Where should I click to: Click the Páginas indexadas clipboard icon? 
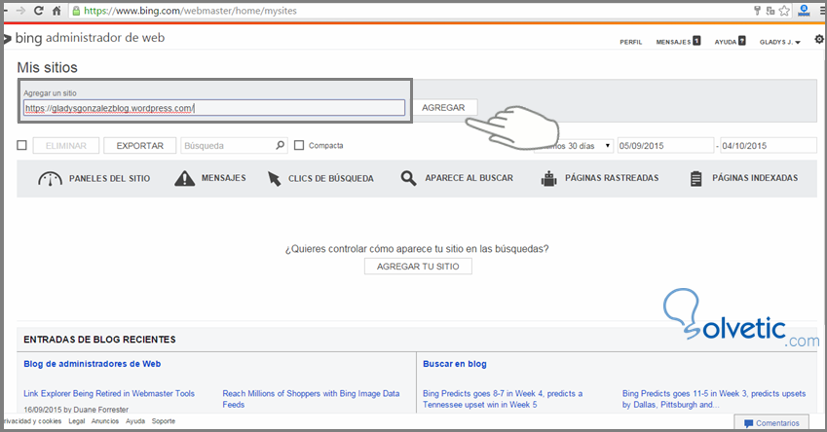click(x=695, y=178)
